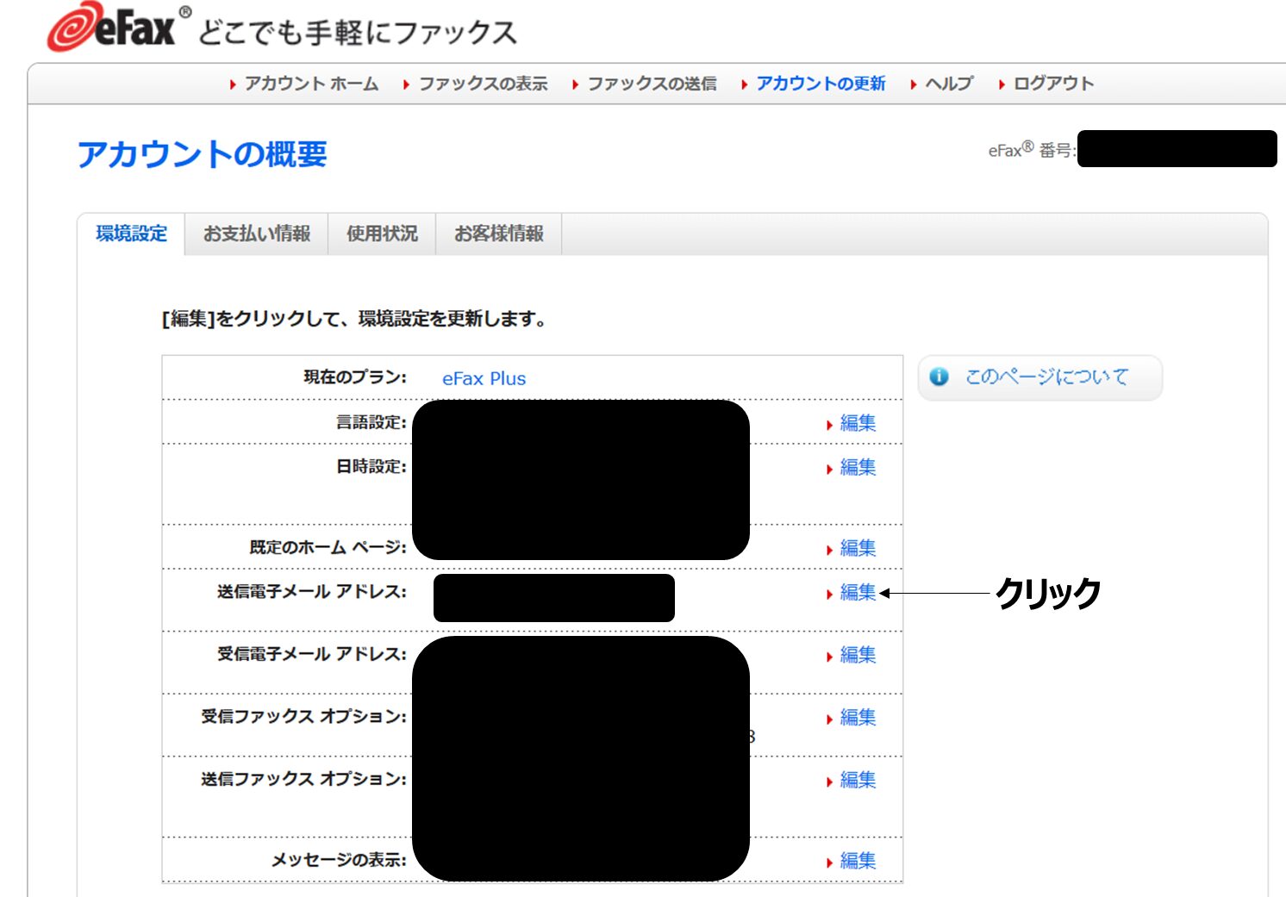This screenshot has height=897, width=1286.
Task: Select the 環境設定 tab
Action: tap(130, 233)
